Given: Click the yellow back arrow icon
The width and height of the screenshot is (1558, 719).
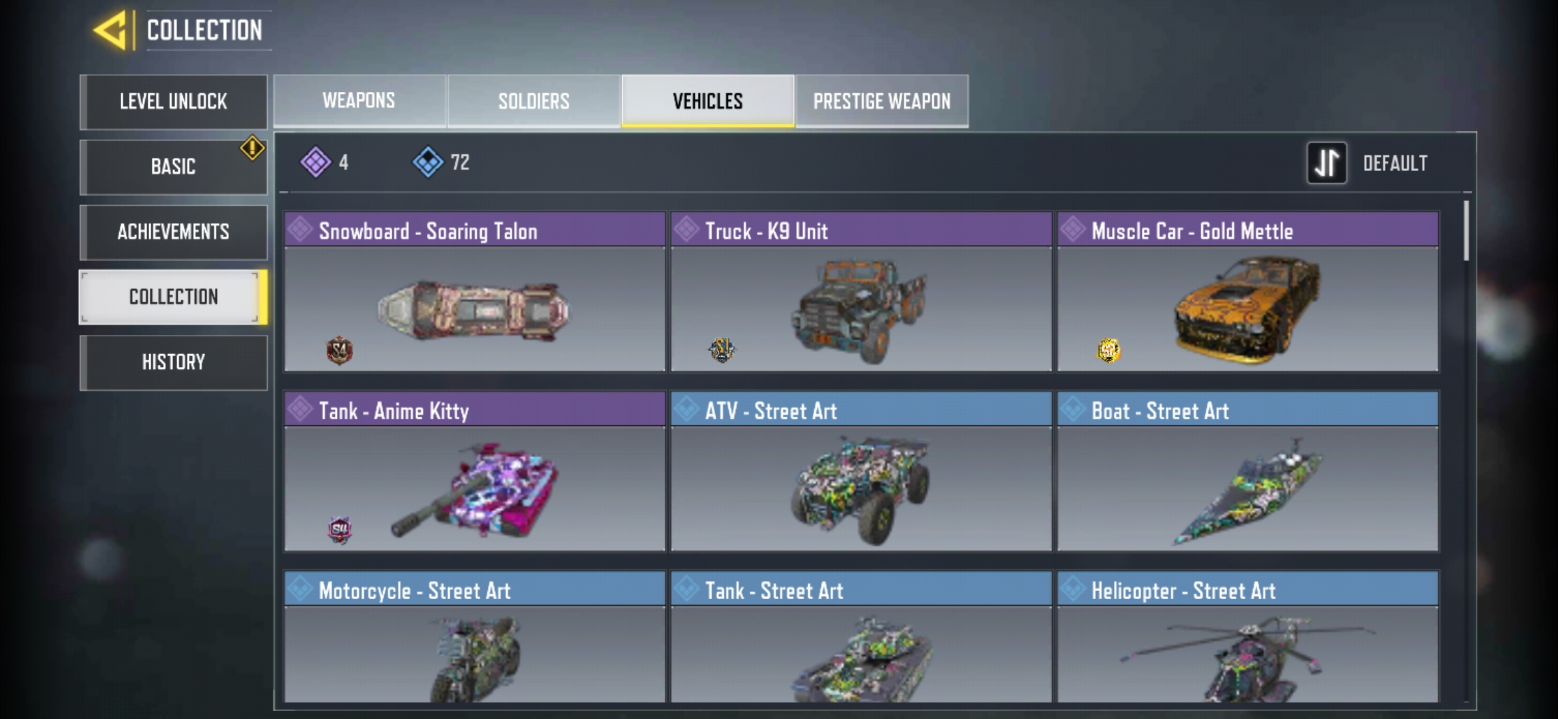Looking at the screenshot, I should pyautogui.click(x=109, y=30).
